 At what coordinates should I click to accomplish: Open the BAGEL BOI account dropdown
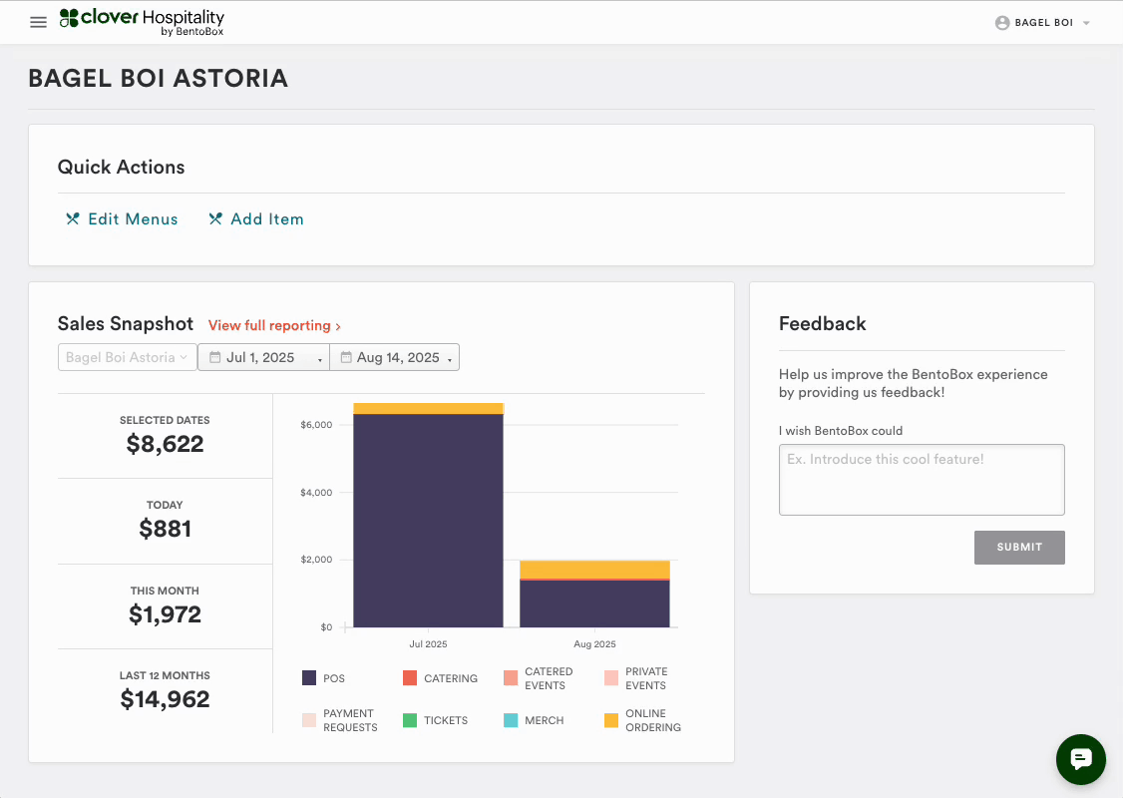click(x=1043, y=23)
